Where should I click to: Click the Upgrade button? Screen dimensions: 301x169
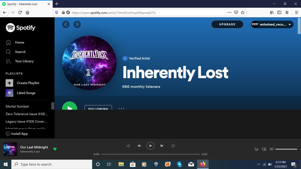pyautogui.click(x=227, y=24)
